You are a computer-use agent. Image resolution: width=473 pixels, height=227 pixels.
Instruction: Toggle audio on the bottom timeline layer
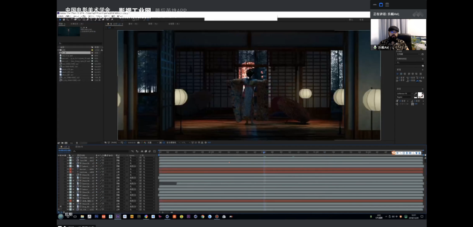click(61, 206)
